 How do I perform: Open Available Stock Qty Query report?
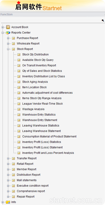click(38, 60)
